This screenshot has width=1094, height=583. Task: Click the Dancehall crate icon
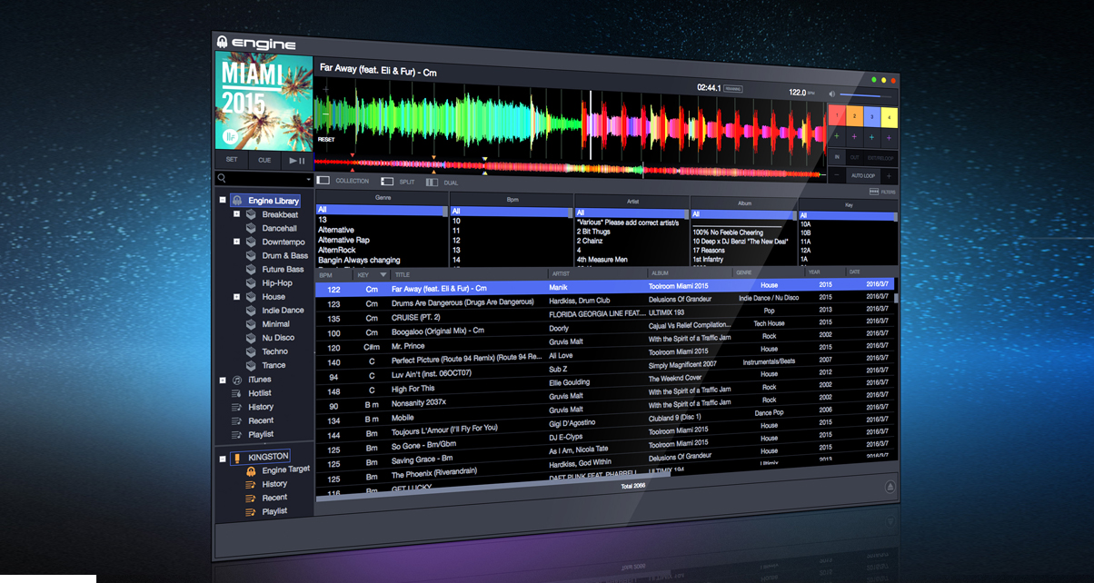[x=251, y=228]
